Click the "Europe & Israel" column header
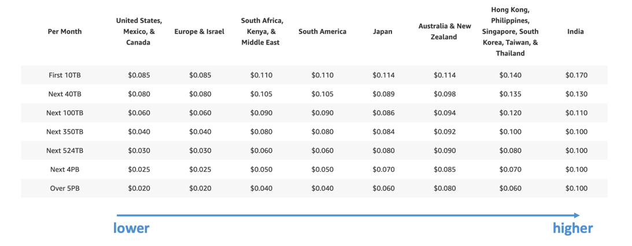 click(x=199, y=32)
